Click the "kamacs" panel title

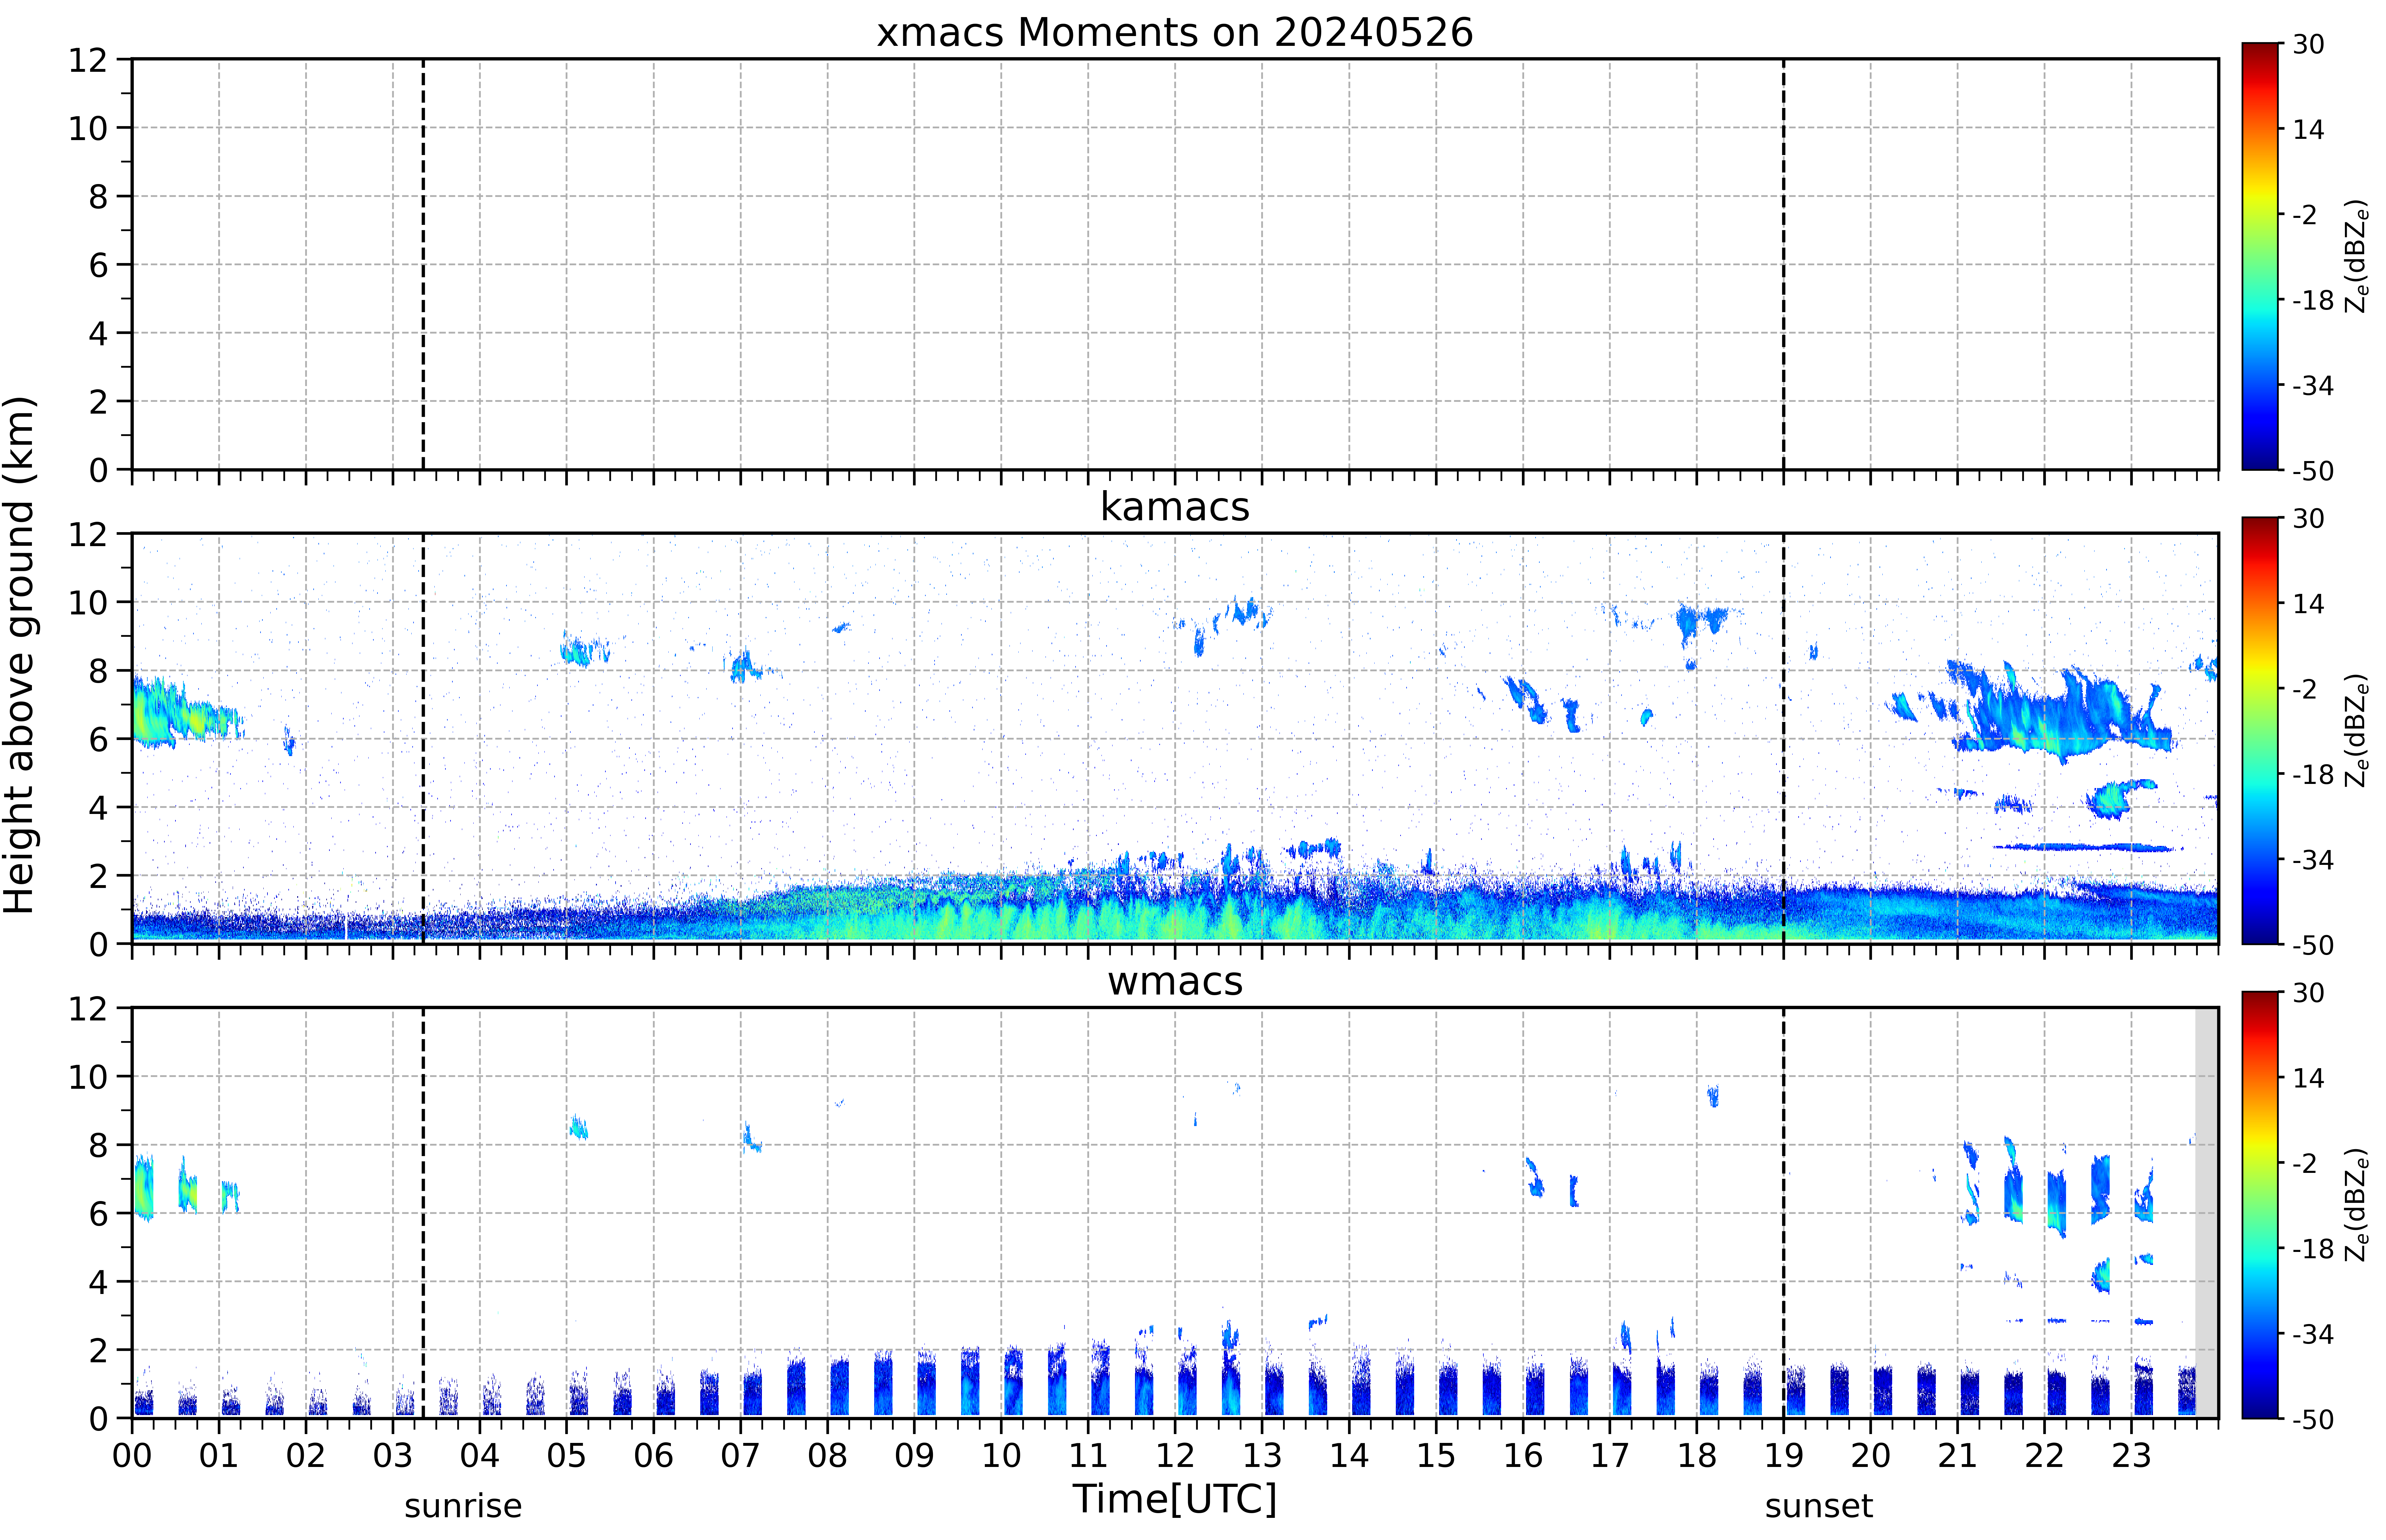[1175, 507]
